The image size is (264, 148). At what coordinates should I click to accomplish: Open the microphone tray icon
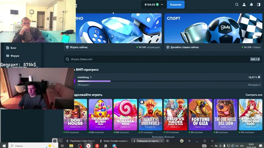point(224,146)
